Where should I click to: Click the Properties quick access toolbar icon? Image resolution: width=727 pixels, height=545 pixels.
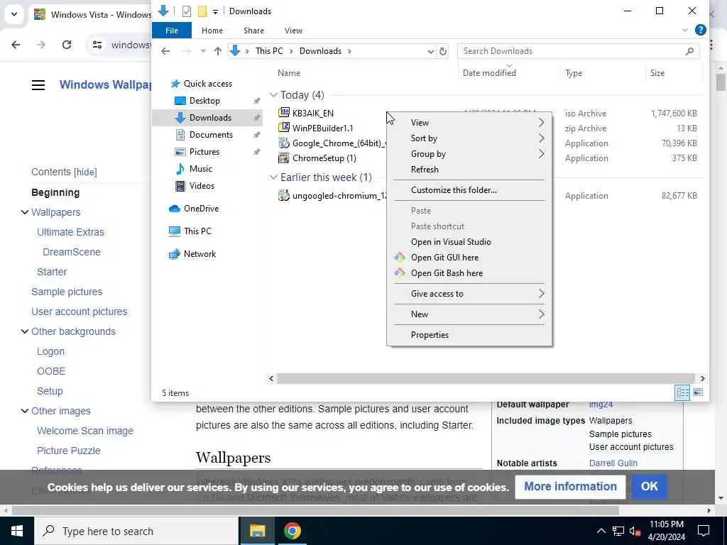coord(187,11)
